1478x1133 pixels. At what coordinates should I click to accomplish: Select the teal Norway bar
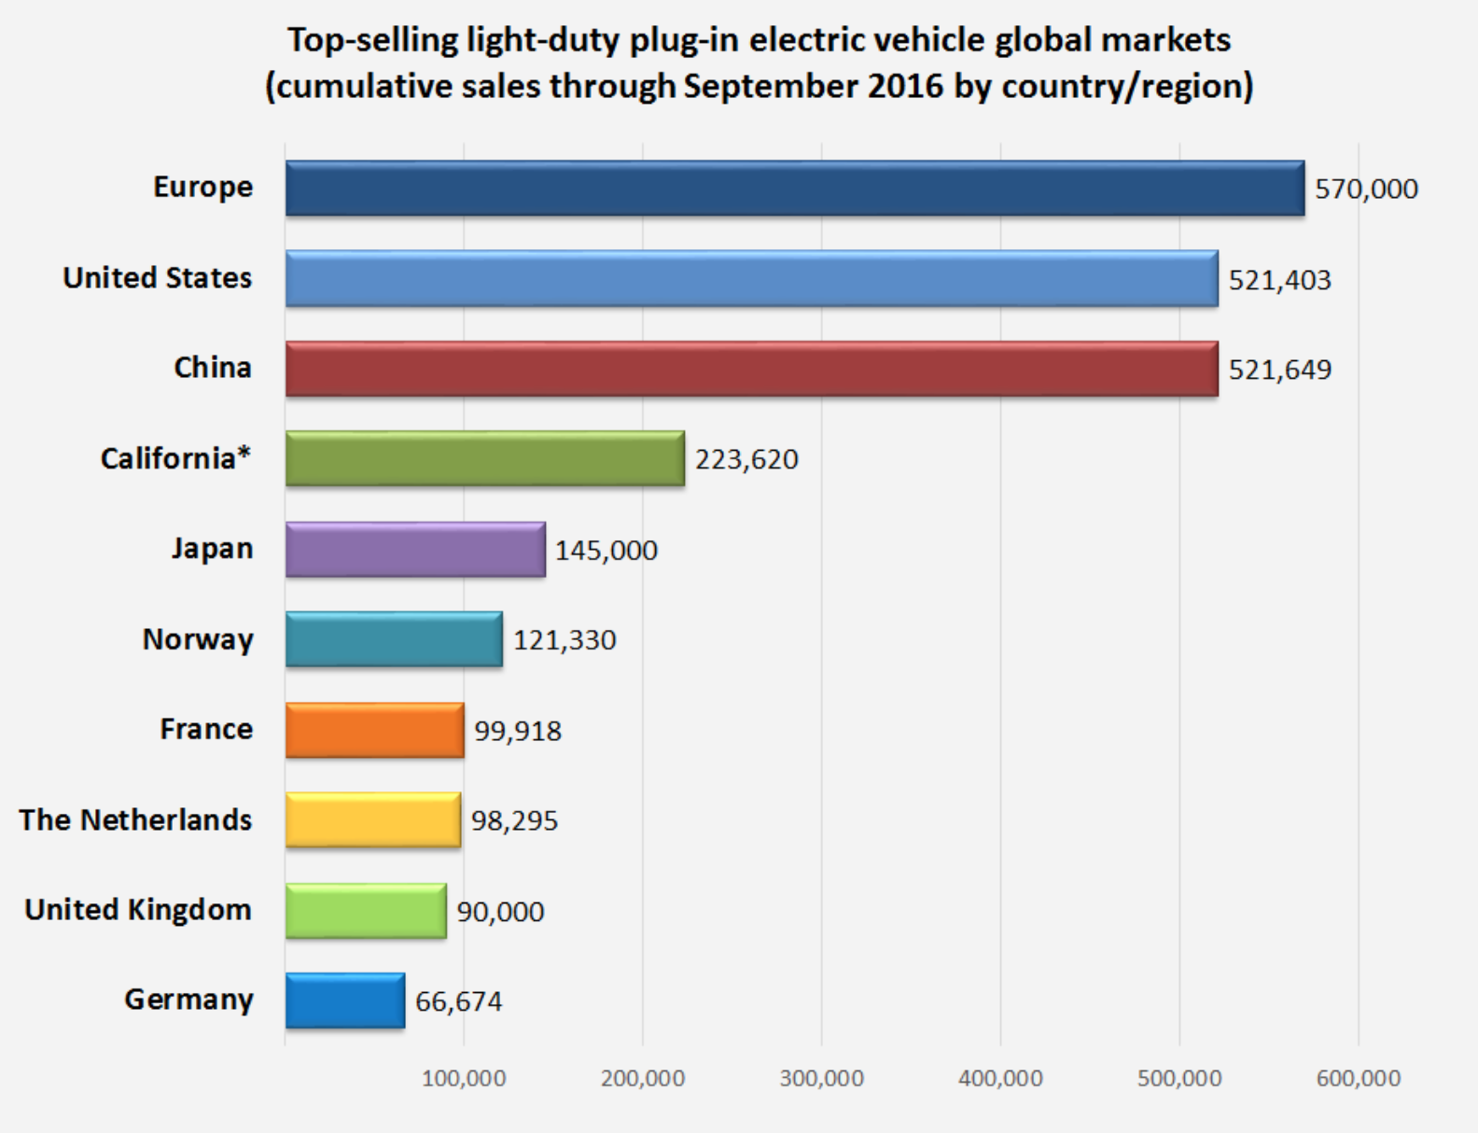coord(394,639)
